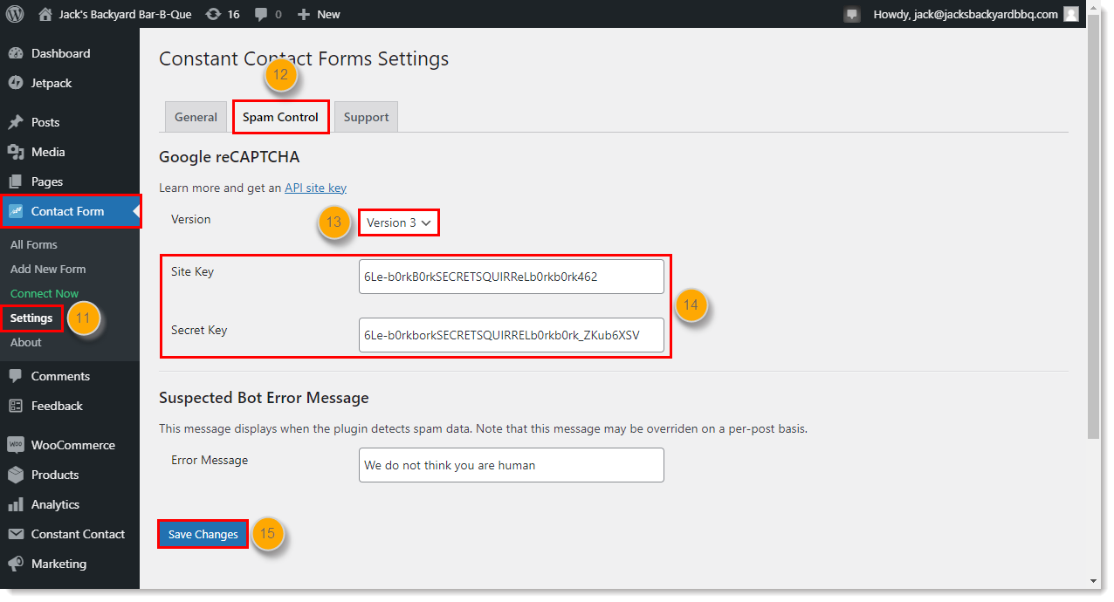Screen dimensions: 1114x602
Task: Open Add New Form submenu item
Action: pyautogui.click(x=48, y=269)
